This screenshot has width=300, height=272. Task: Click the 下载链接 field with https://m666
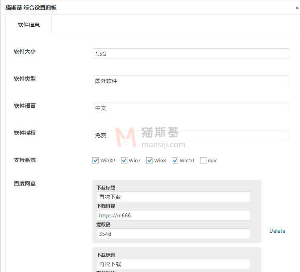click(173, 215)
